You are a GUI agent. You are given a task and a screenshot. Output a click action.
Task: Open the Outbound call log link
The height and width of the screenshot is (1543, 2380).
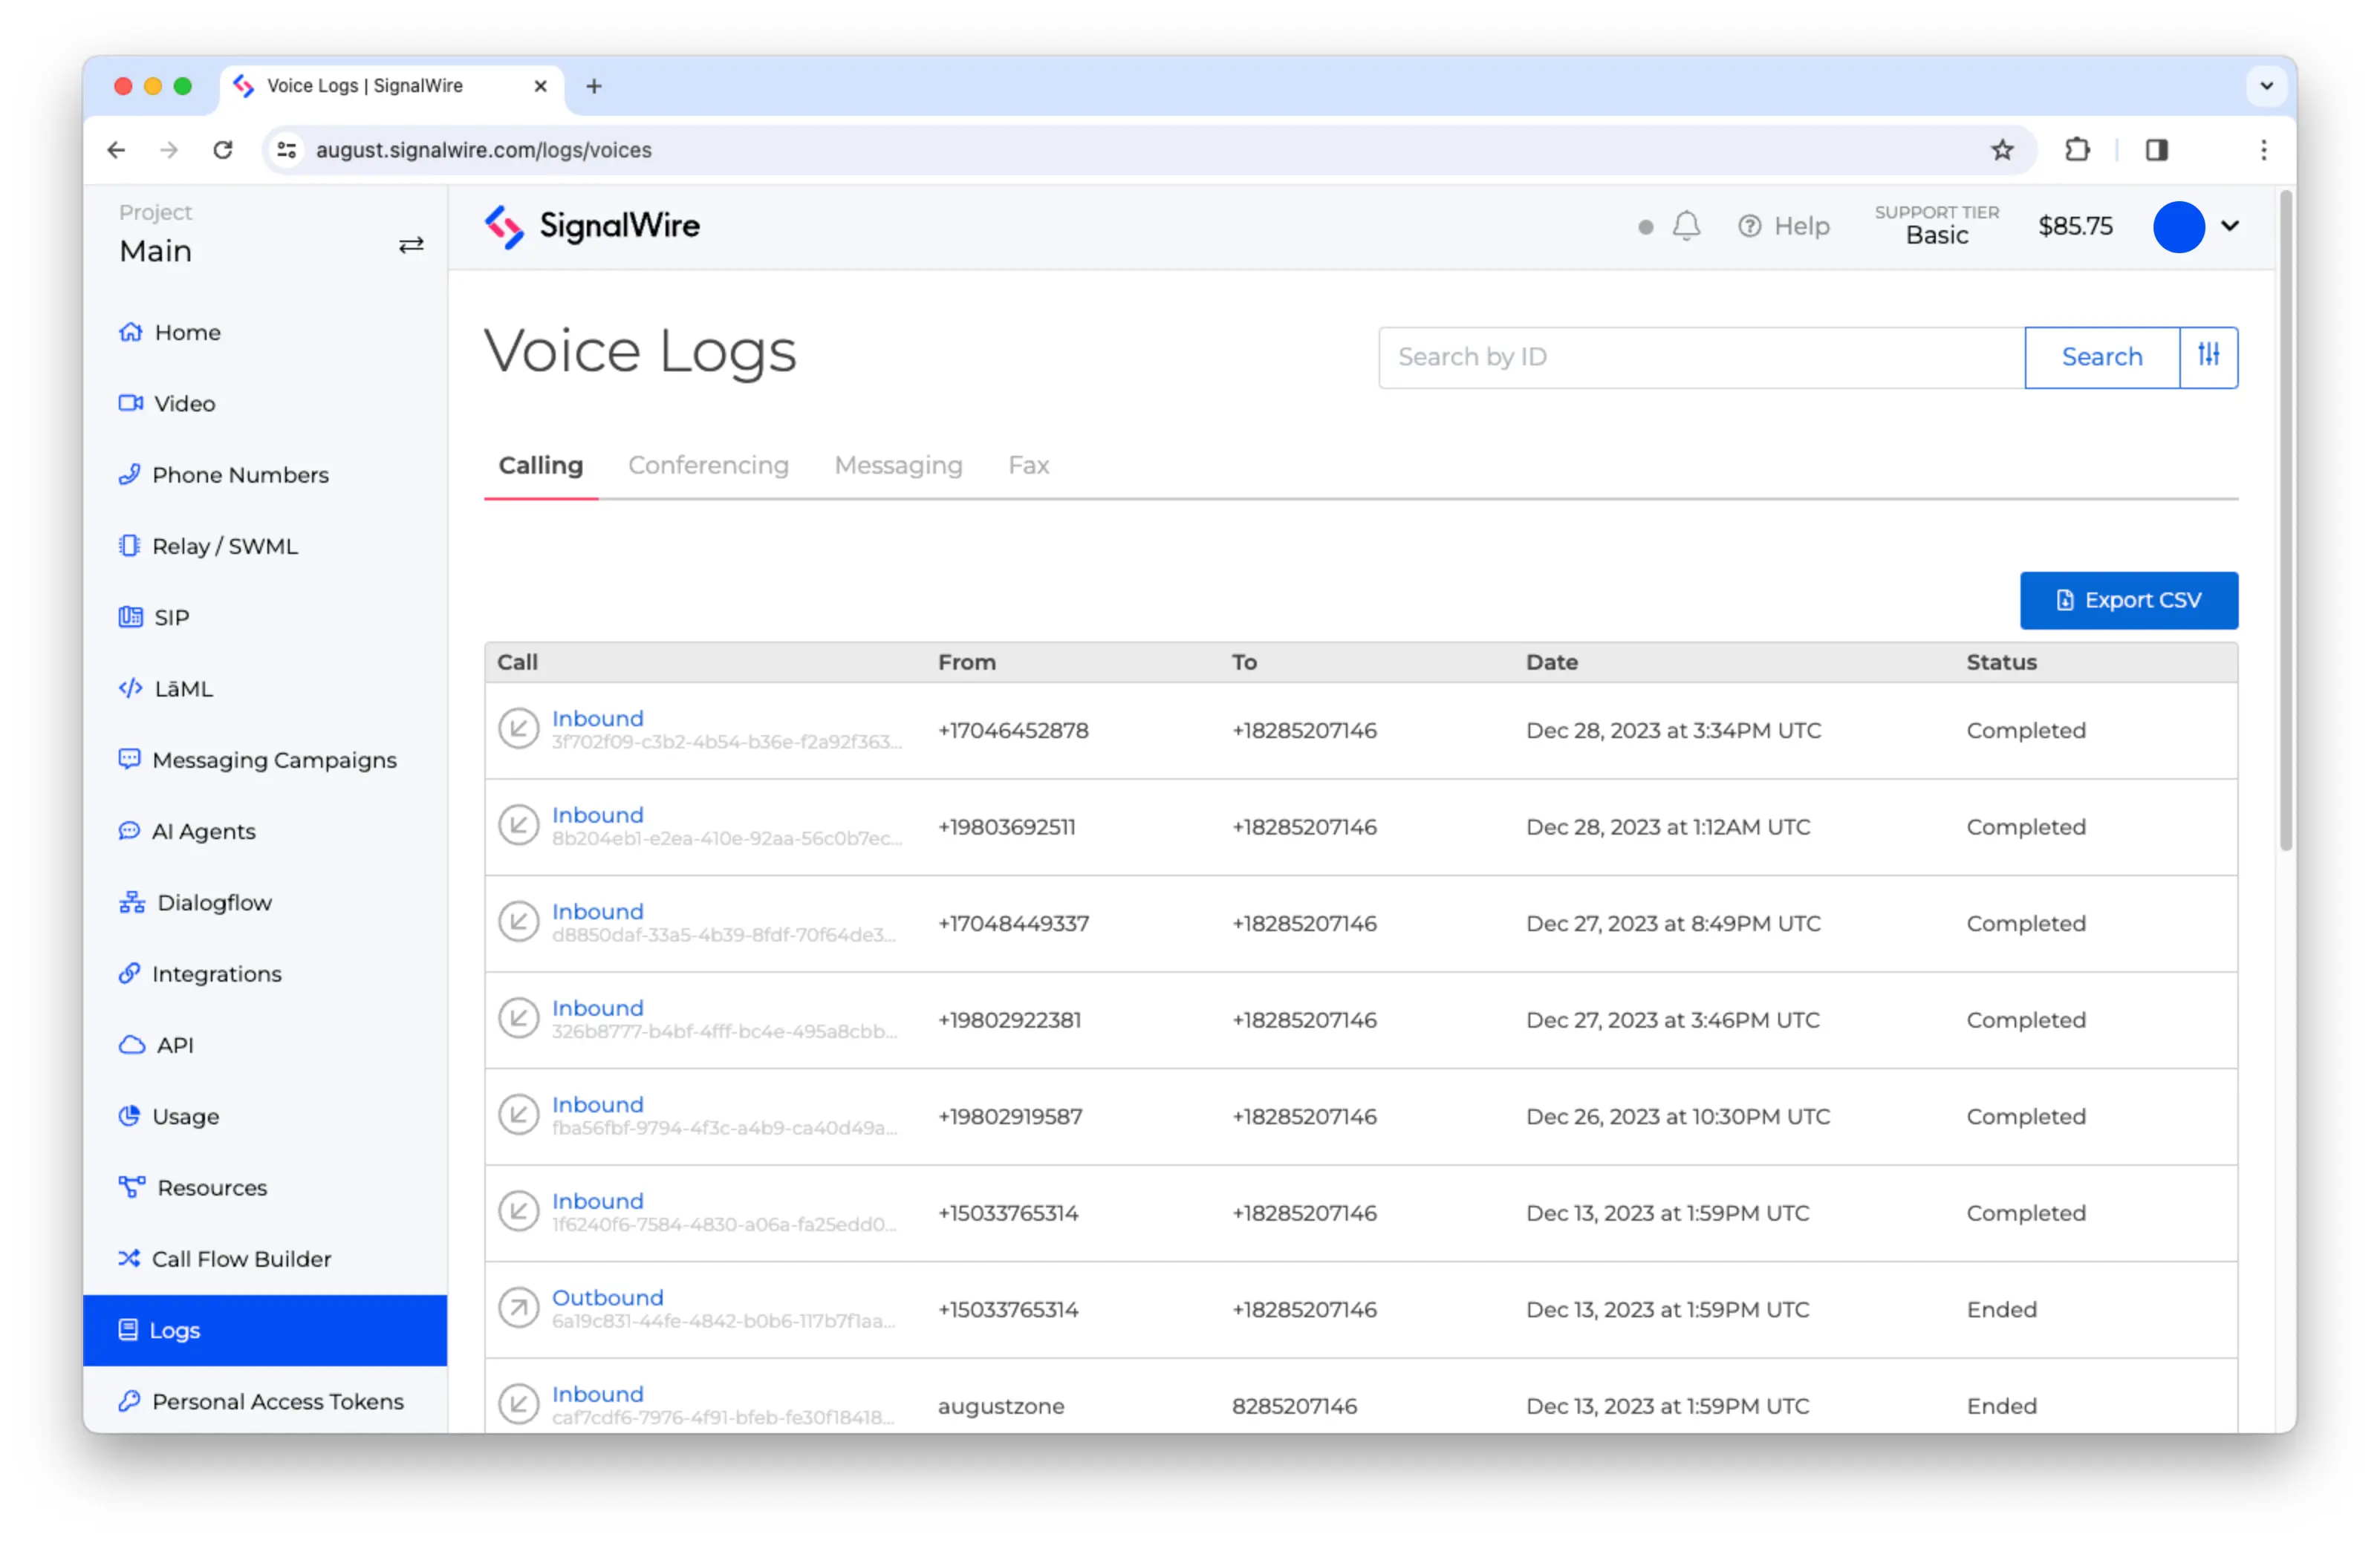(x=607, y=1297)
